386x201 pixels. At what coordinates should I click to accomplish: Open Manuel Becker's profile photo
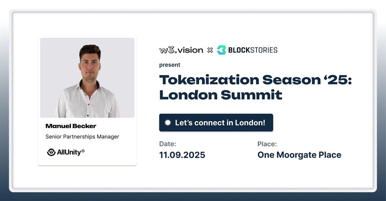[87, 78]
